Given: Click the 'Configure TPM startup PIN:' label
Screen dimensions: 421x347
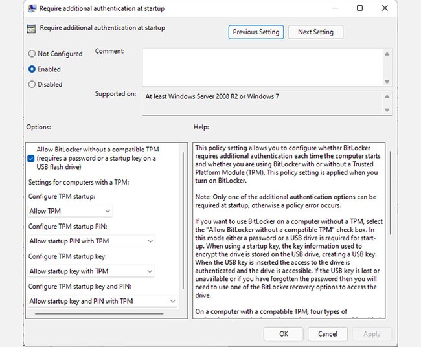Looking at the screenshot, I should pyautogui.click(x=67, y=227).
